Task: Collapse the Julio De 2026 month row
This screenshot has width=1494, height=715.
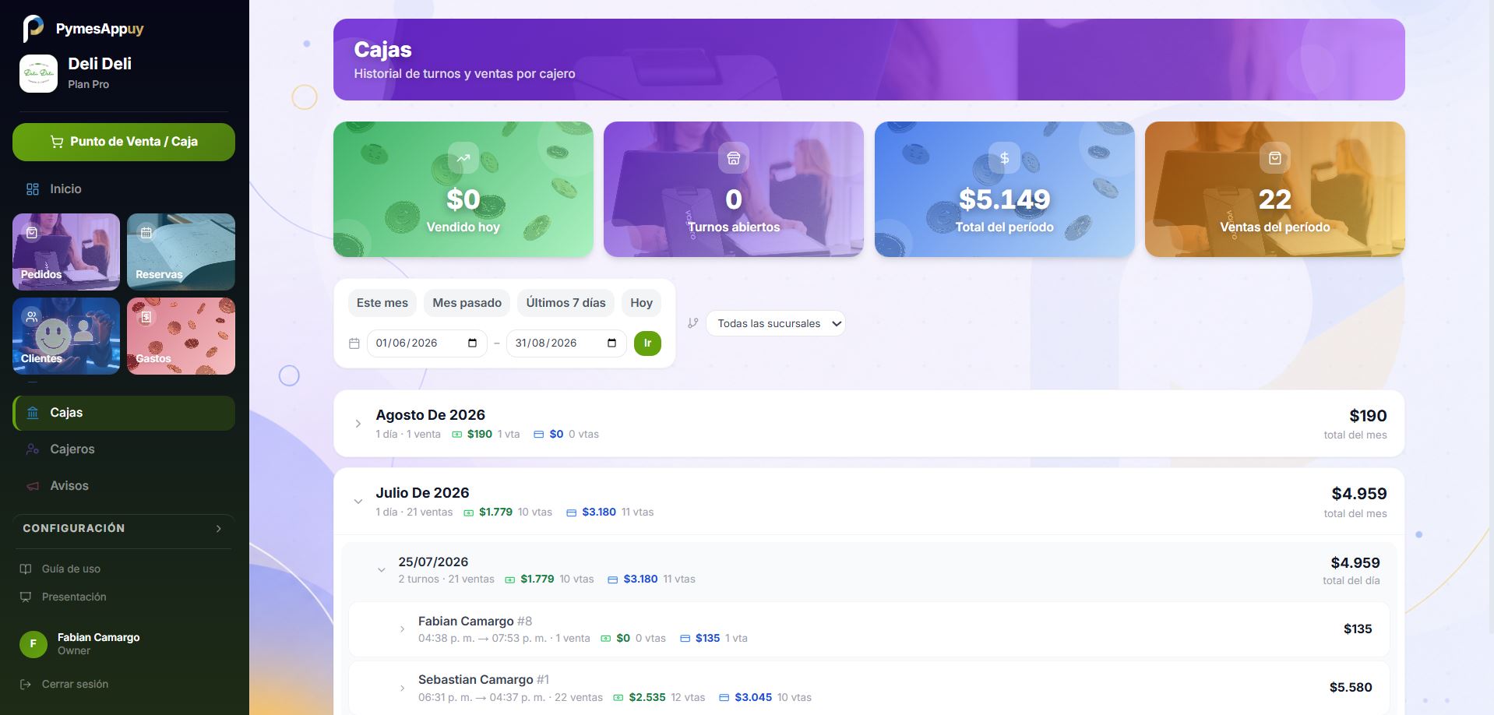Action: point(869,502)
